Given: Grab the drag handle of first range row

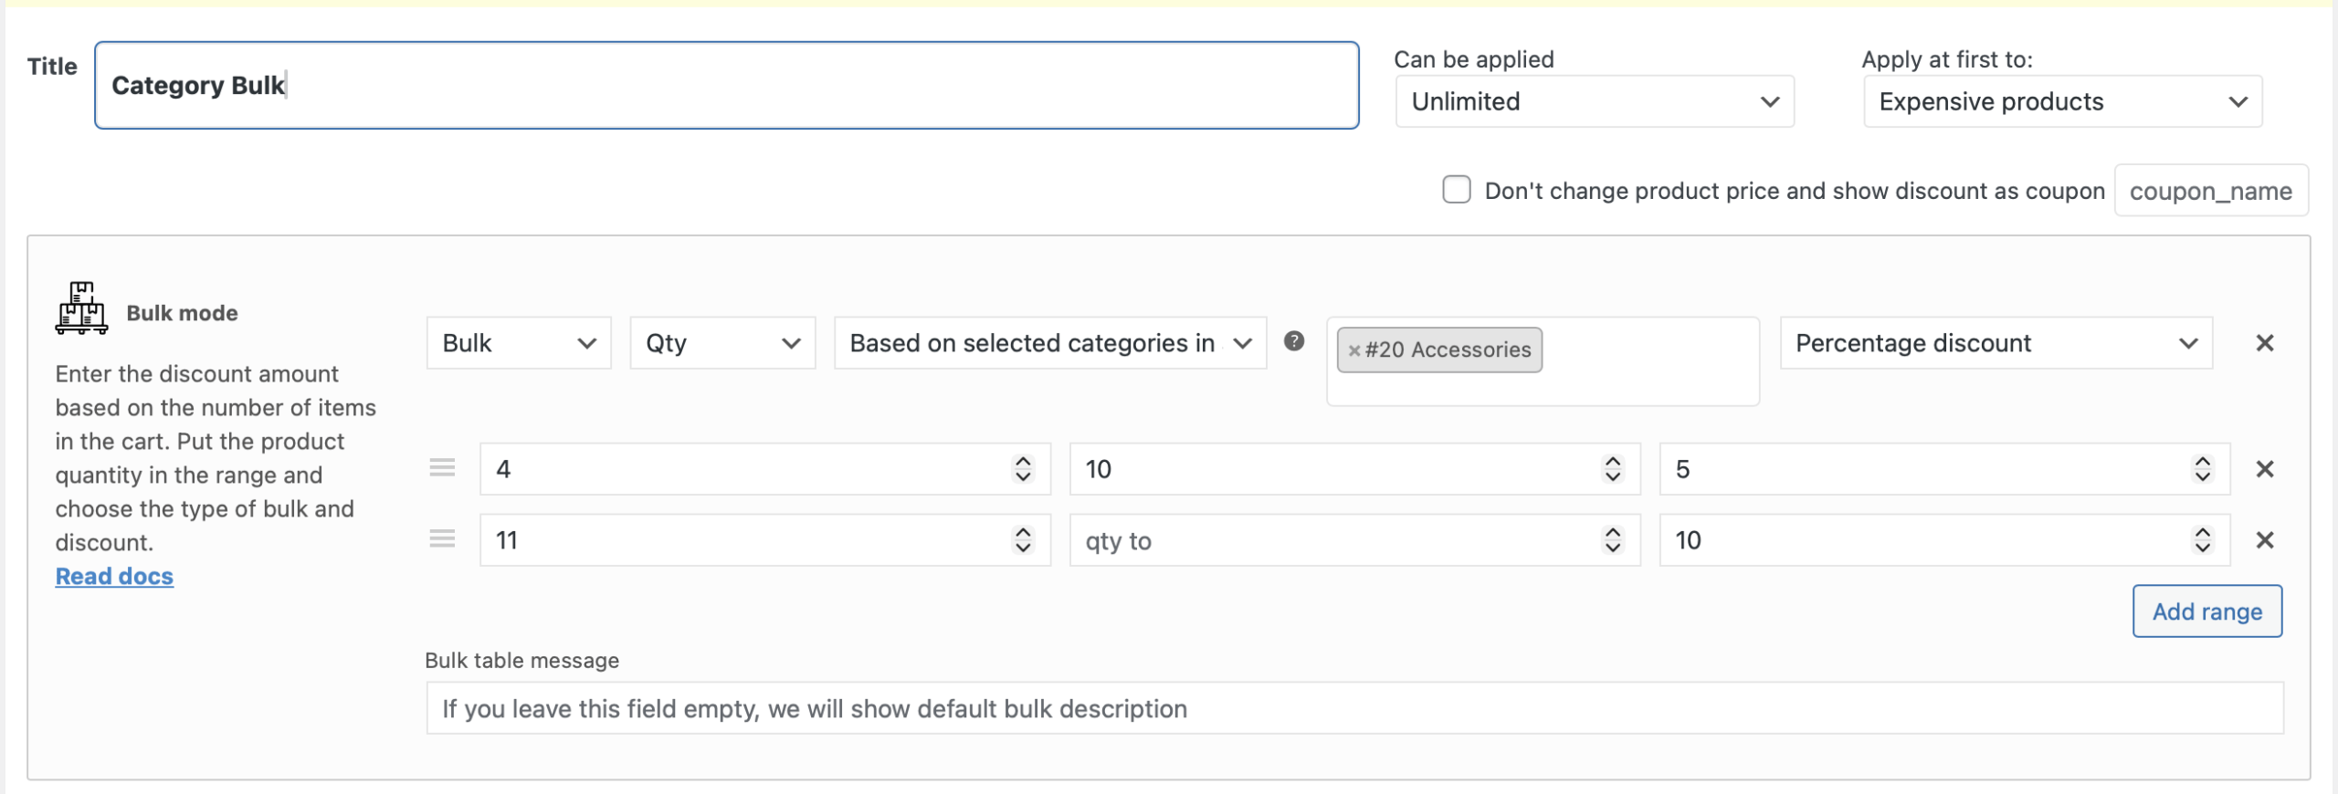Looking at the screenshot, I should [x=442, y=468].
